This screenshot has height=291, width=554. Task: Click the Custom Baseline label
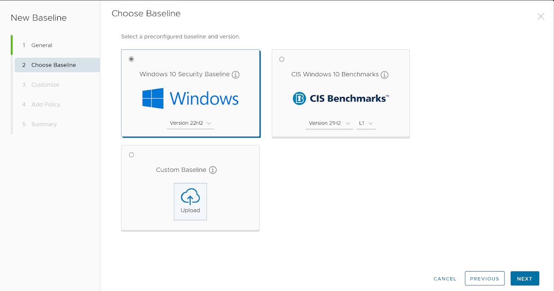(x=181, y=170)
